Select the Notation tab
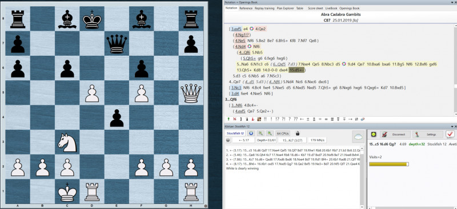The image size is (457, 209). coord(231,8)
